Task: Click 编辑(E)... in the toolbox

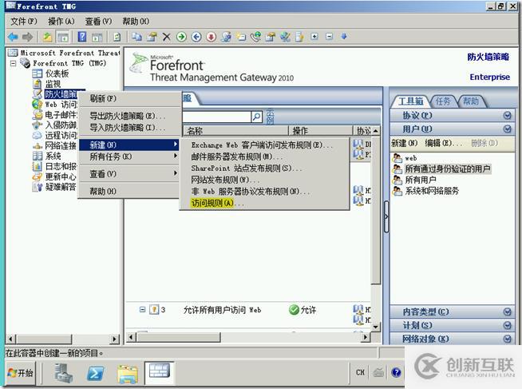Action: click(x=444, y=143)
